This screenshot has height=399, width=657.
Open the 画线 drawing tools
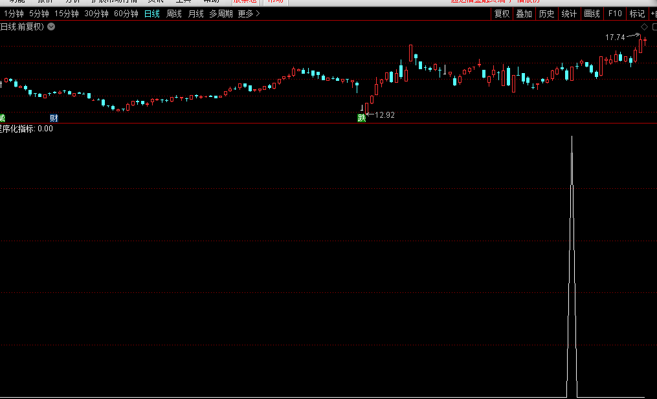click(x=592, y=14)
